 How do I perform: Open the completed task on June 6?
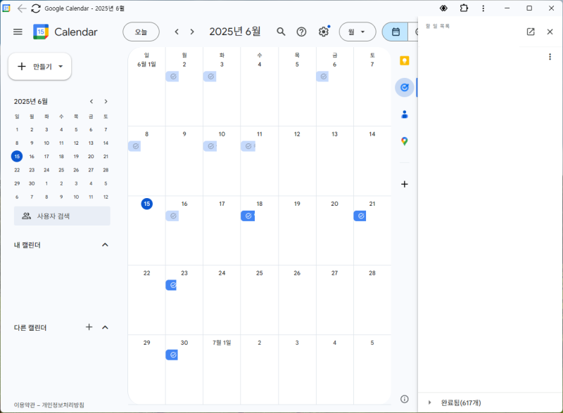pos(322,77)
